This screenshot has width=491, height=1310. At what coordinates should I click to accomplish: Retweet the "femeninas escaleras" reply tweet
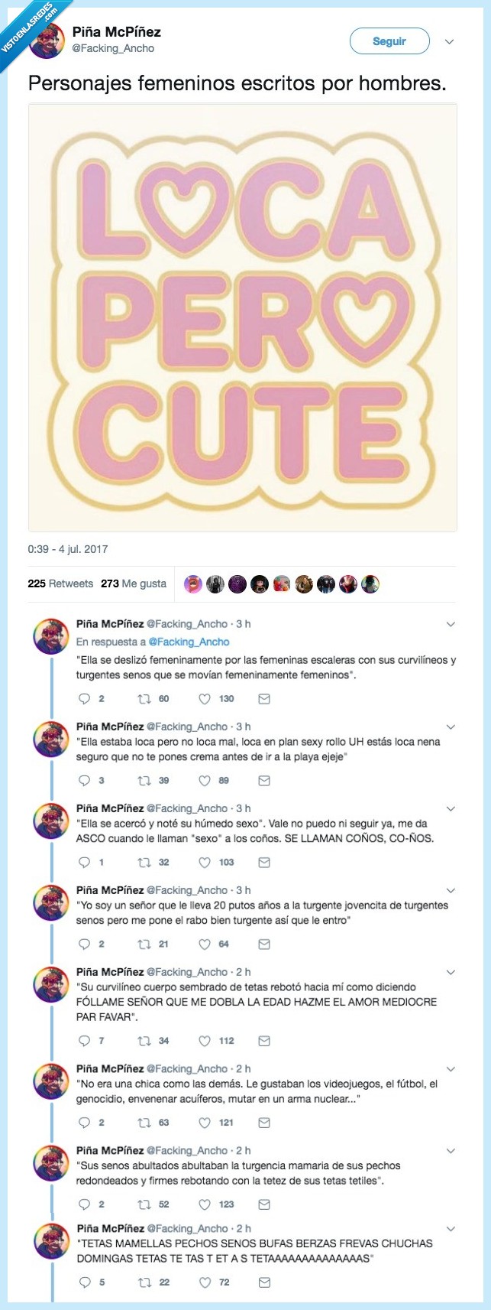pos(144,698)
